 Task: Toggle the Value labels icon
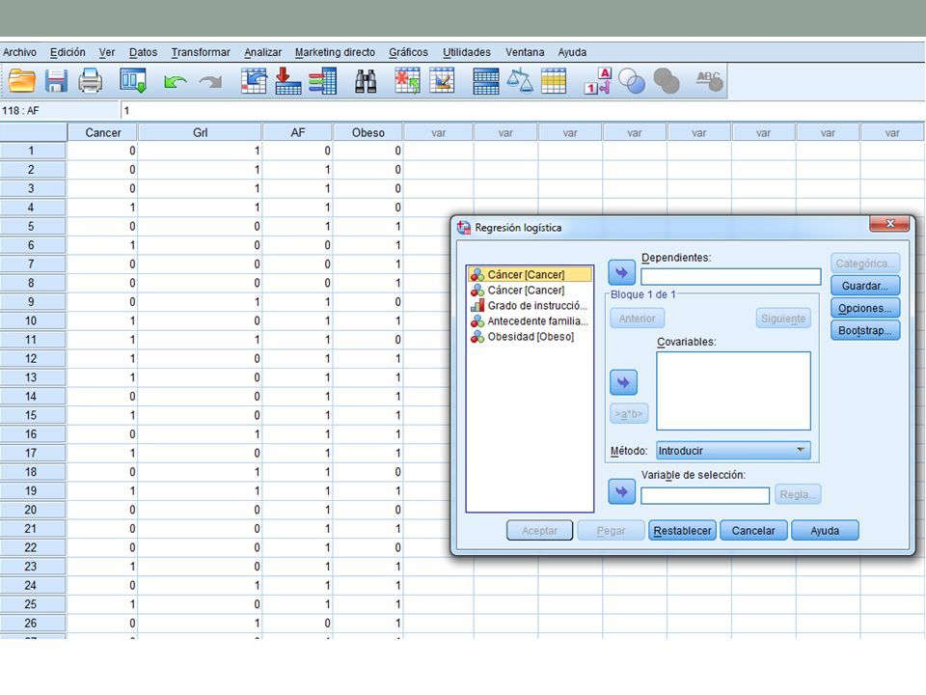598,81
